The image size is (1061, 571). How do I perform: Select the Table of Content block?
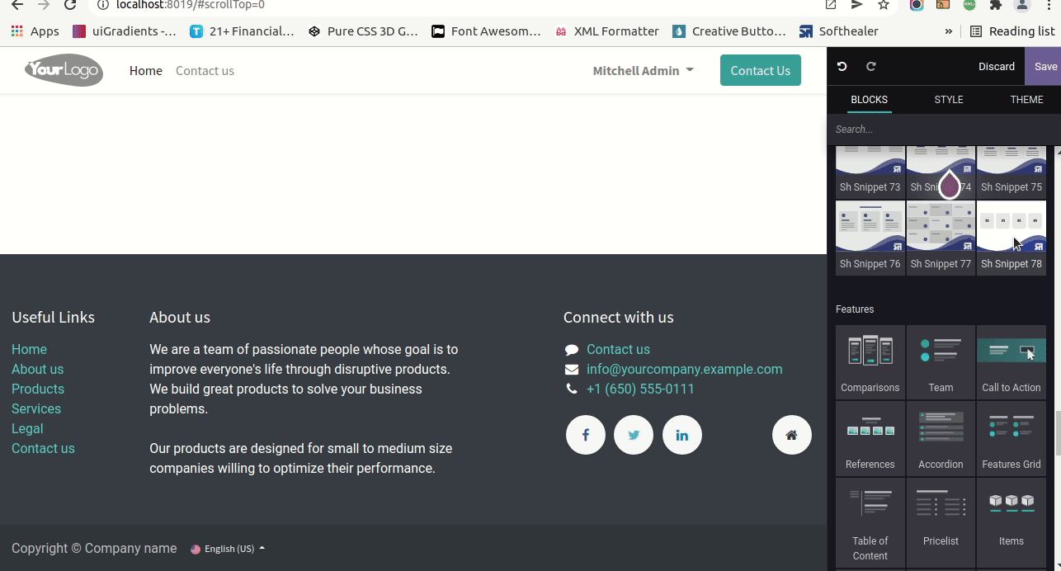tap(870, 523)
